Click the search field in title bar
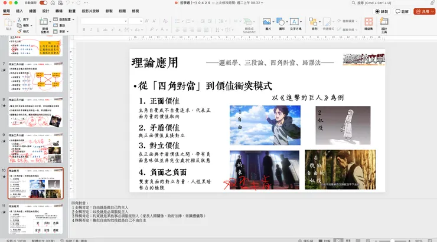437x242 pixels. tap(390, 3)
